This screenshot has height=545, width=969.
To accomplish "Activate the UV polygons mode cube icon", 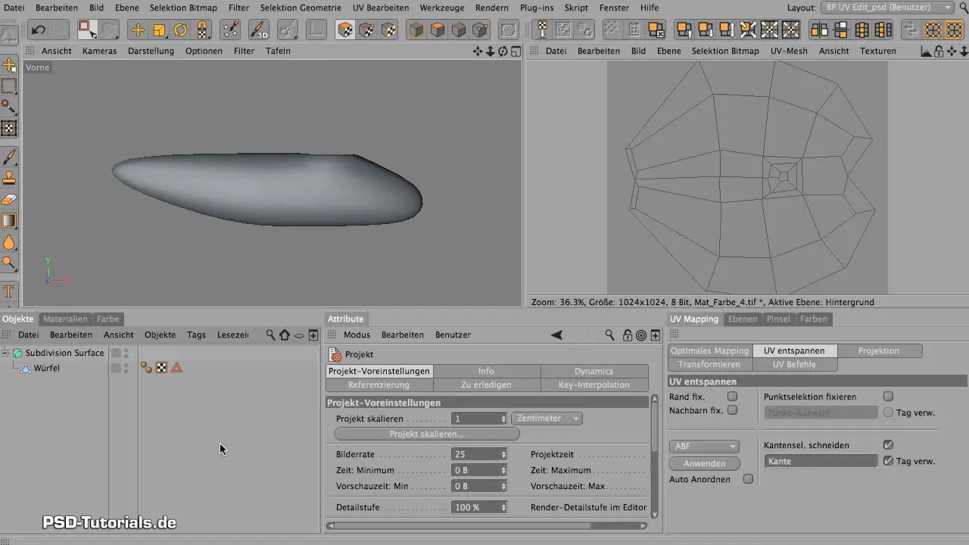I will coord(388,30).
